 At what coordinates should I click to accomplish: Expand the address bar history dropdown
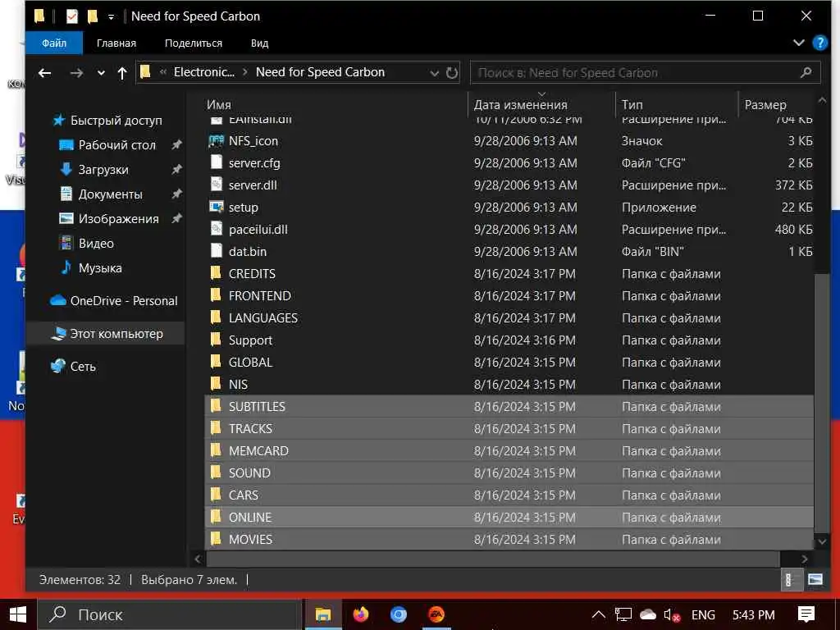(435, 73)
